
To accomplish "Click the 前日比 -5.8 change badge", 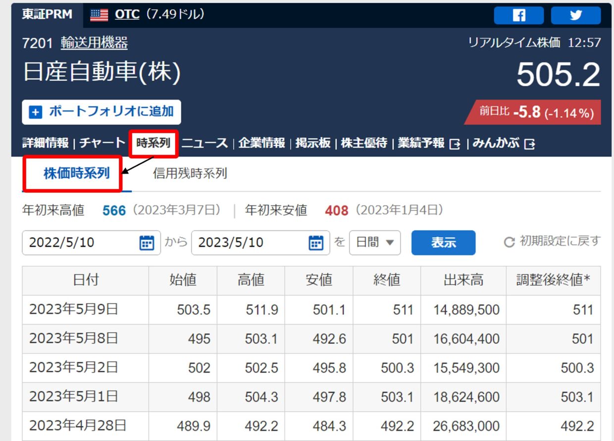I will [533, 112].
